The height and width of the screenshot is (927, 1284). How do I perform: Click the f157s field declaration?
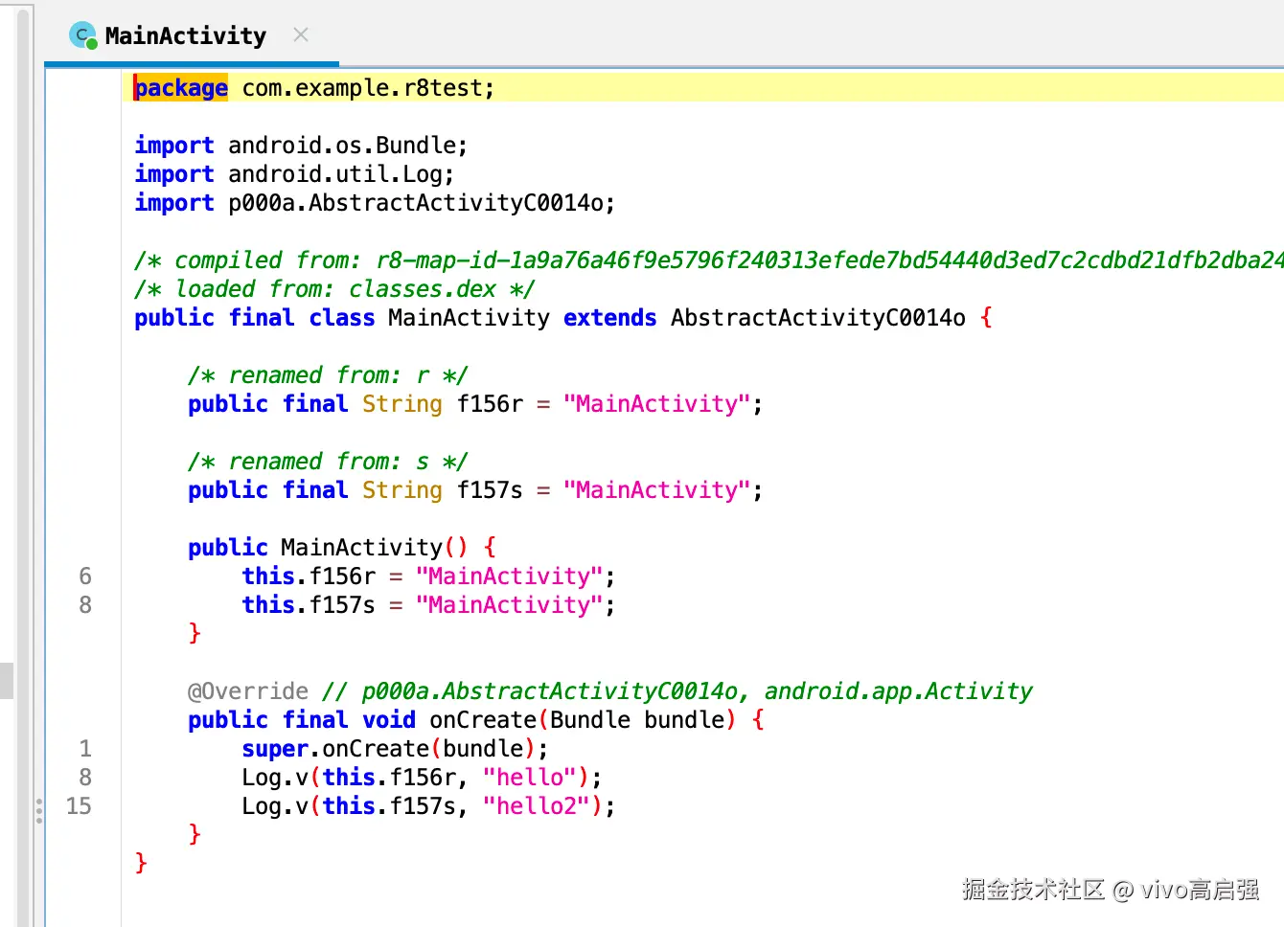475,489
